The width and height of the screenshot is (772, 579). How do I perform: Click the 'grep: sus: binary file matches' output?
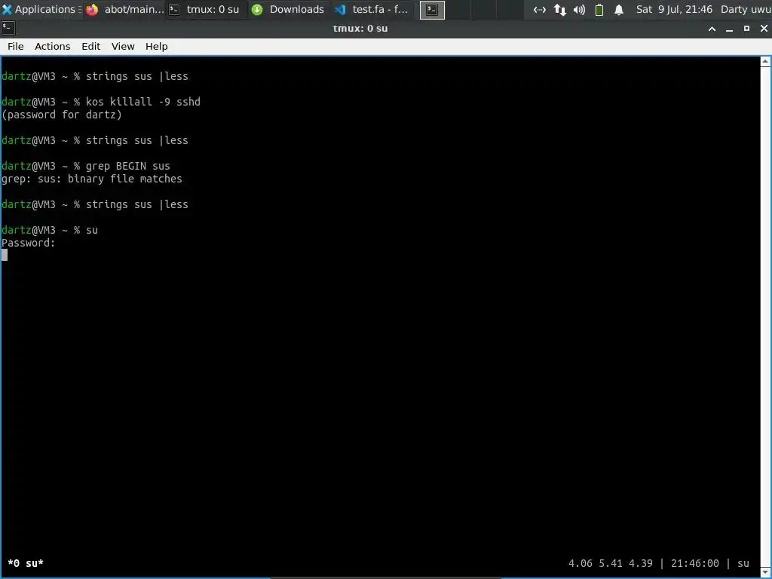(x=92, y=179)
